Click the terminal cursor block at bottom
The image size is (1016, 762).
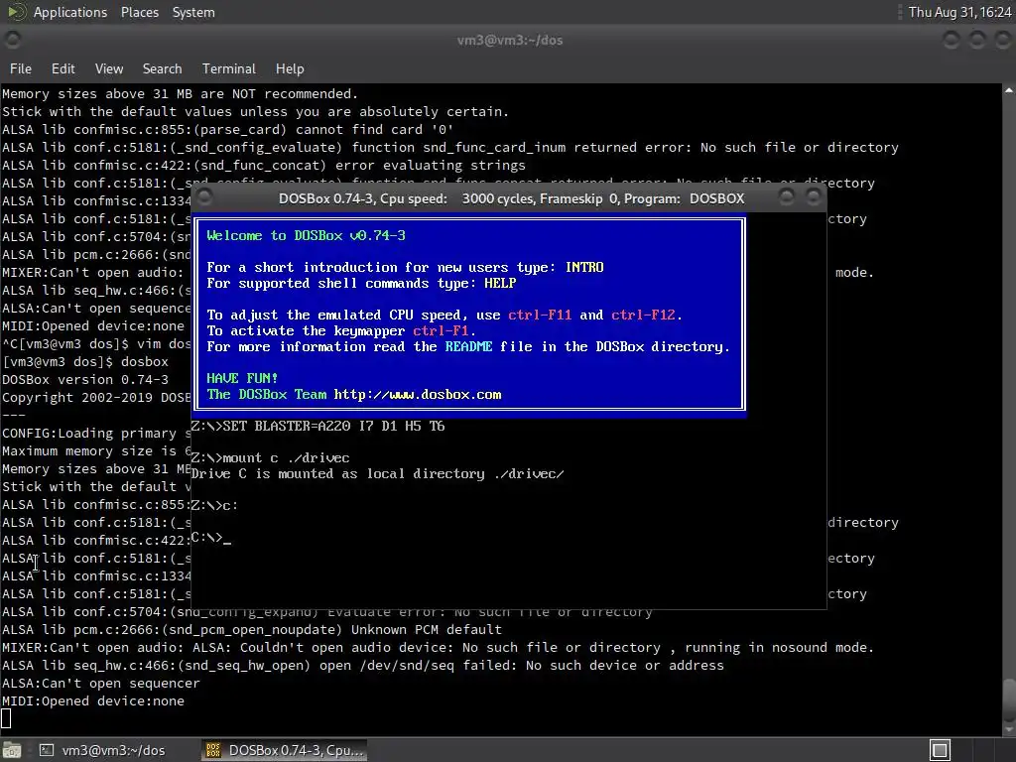click(7, 718)
